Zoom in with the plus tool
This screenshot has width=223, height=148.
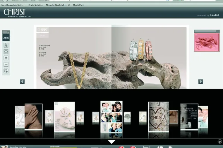click(6, 58)
